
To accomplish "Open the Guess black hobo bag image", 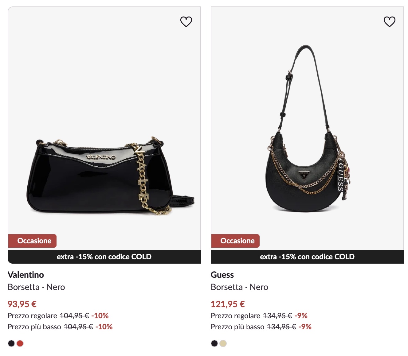I will 307,129.
